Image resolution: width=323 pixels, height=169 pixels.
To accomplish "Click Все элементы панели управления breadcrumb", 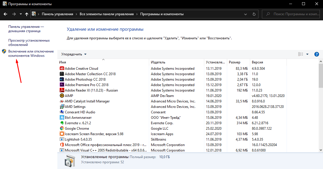I will pyautogui.click(x=107, y=14).
